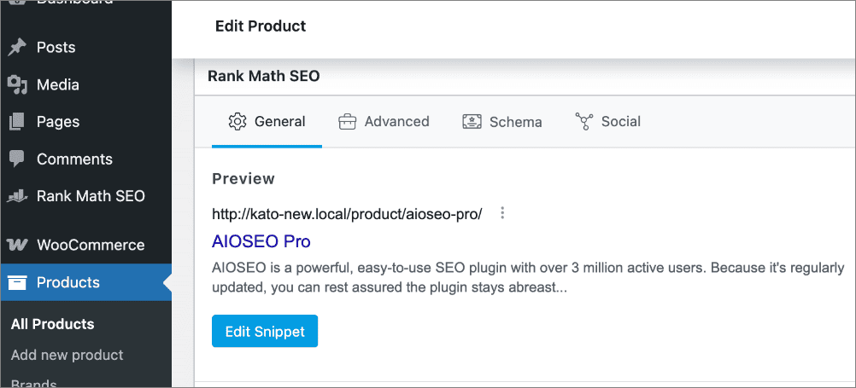The image size is (856, 388).
Task: Click the Social tab share-nodes icon
Action: click(584, 121)
